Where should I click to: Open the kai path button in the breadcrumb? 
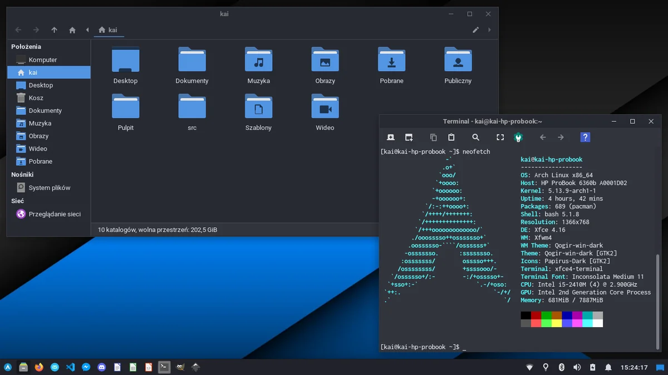pos(109,30)
